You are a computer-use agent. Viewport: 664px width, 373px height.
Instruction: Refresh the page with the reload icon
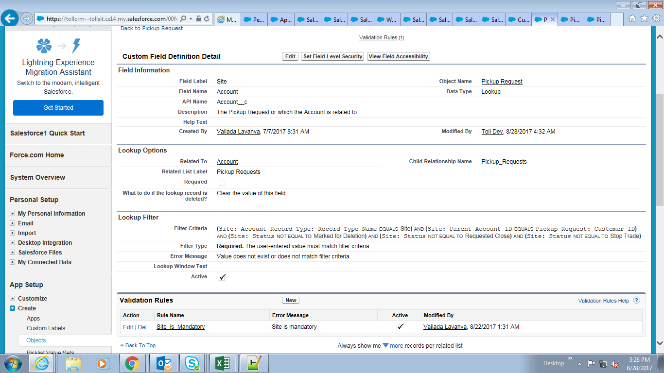(207, 18)
